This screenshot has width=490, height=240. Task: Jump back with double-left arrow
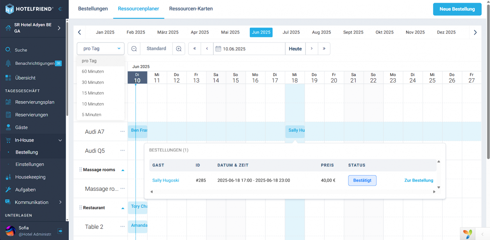click(x=195, y=49)
